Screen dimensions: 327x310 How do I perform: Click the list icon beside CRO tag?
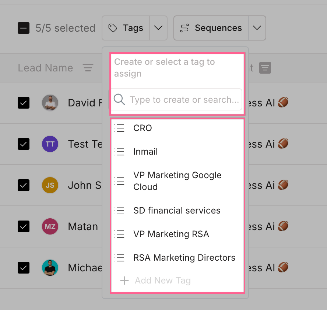[x=120, y=128]
